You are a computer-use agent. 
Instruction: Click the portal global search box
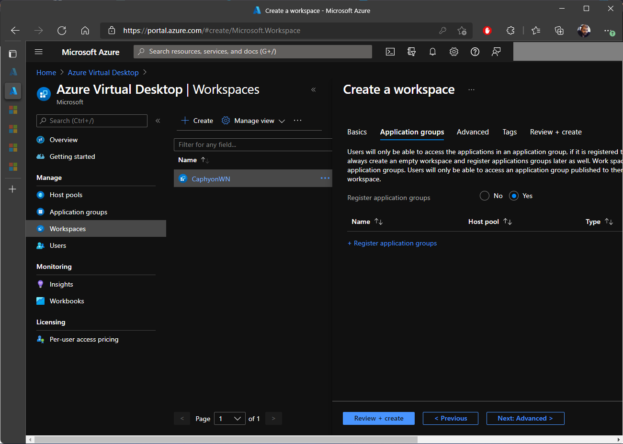[x=253, y=52]
